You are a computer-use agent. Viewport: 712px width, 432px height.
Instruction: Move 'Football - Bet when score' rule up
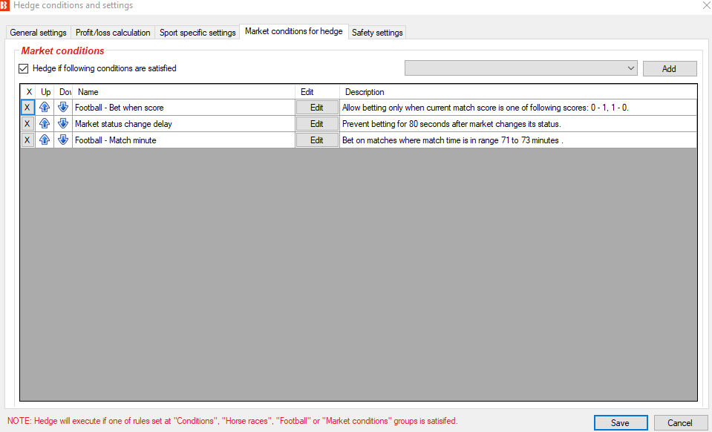coord(45,108)
